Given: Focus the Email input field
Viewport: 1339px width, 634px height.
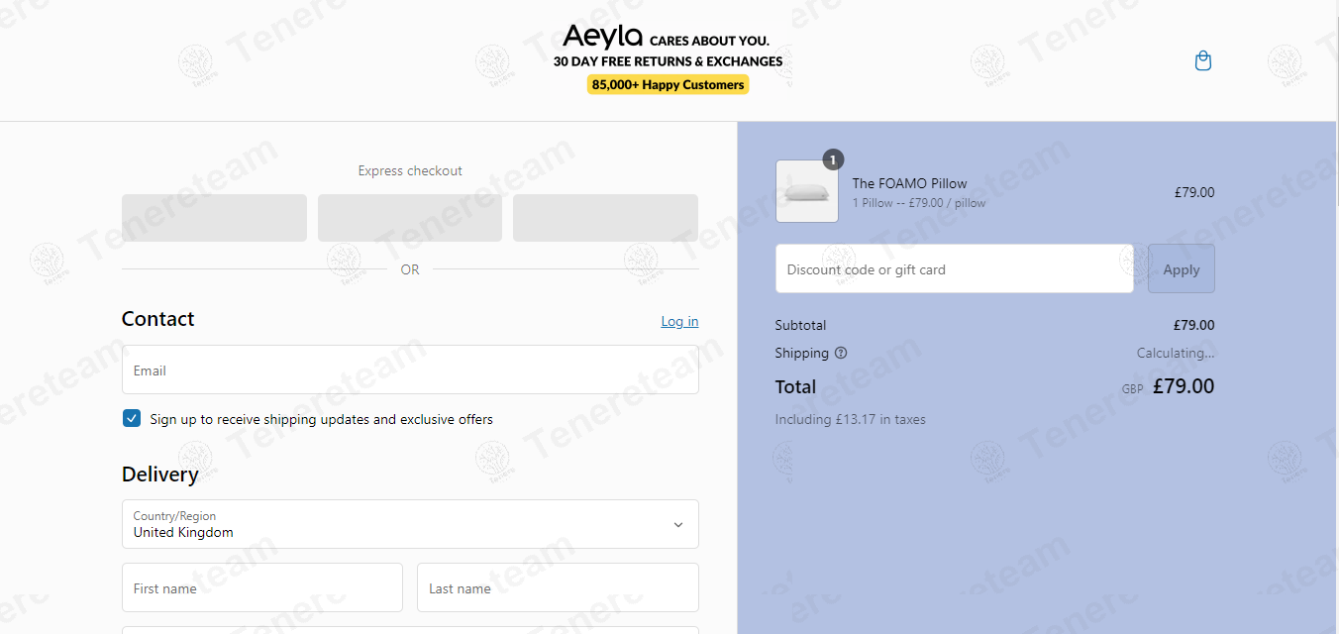Looking at the screenshot, I should 410,370.
